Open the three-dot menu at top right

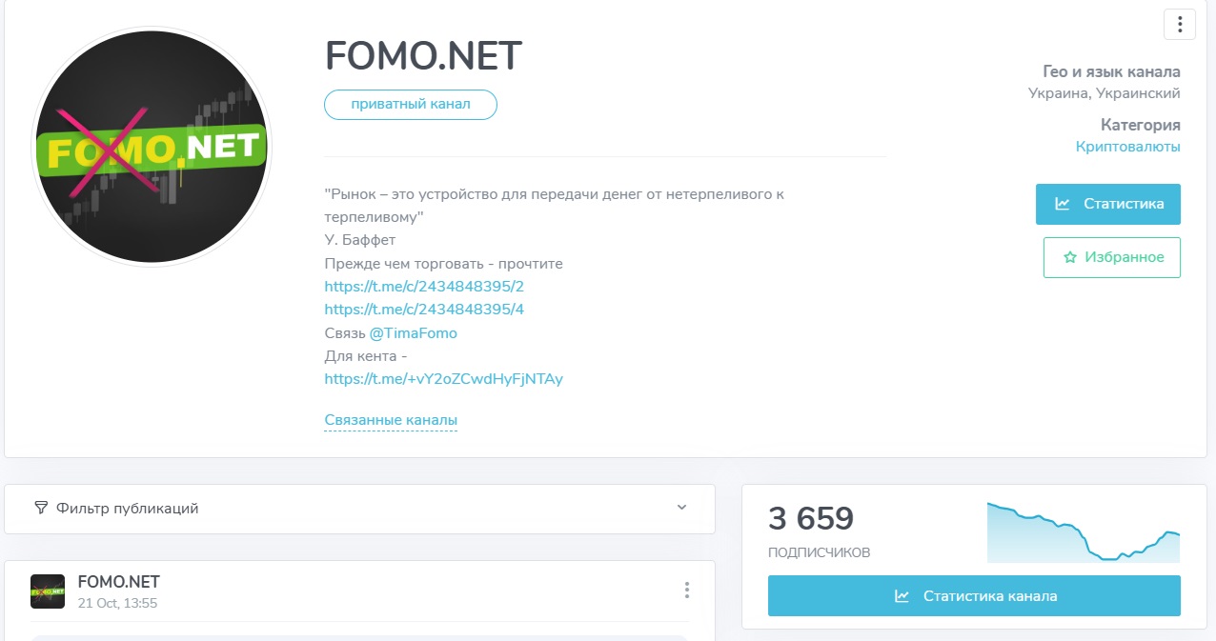tap(1180, 25)
